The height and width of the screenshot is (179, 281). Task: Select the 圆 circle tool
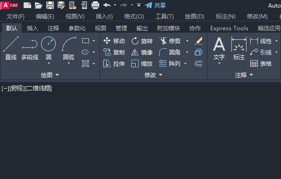48,48
